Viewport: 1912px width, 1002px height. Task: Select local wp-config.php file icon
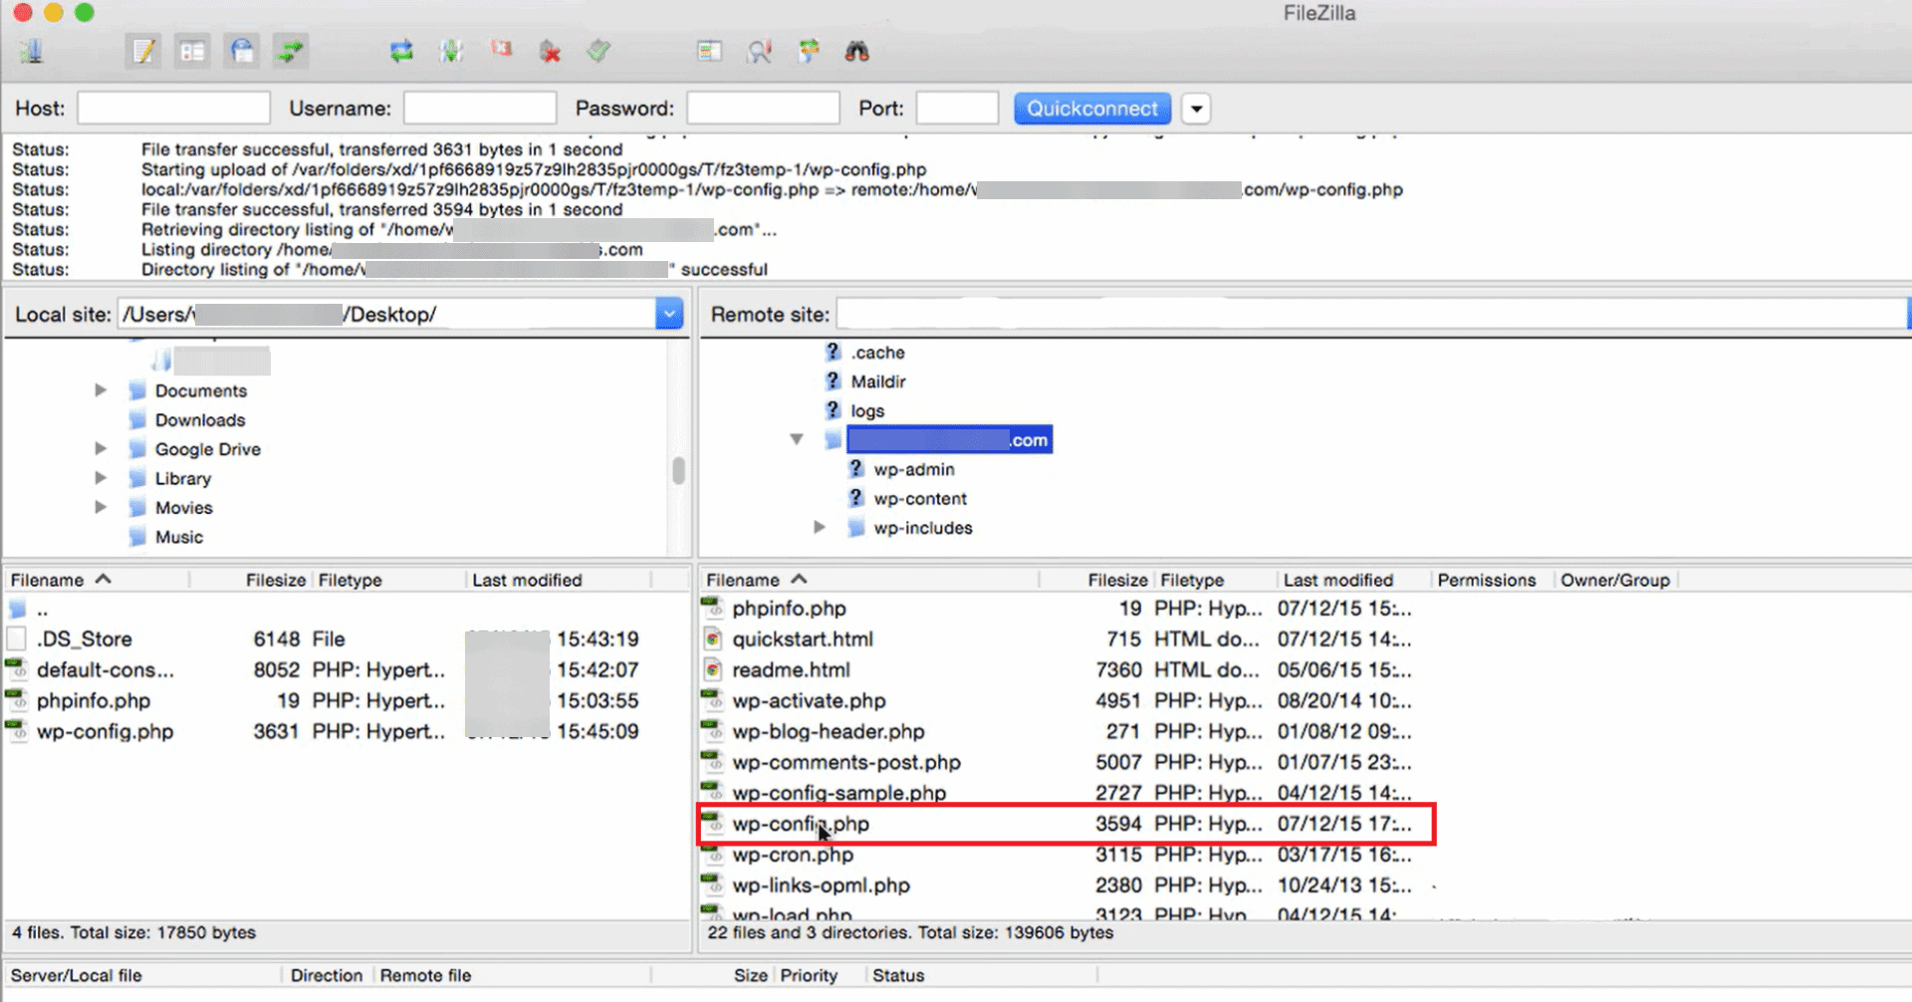tap(17, 731)
